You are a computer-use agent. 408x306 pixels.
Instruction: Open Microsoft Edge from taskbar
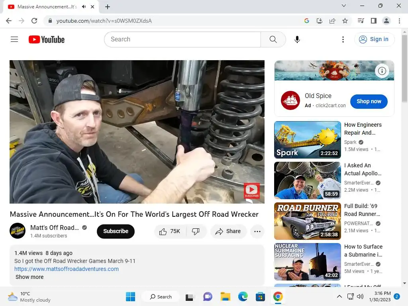pyautogui.click(x=243, y=296)
